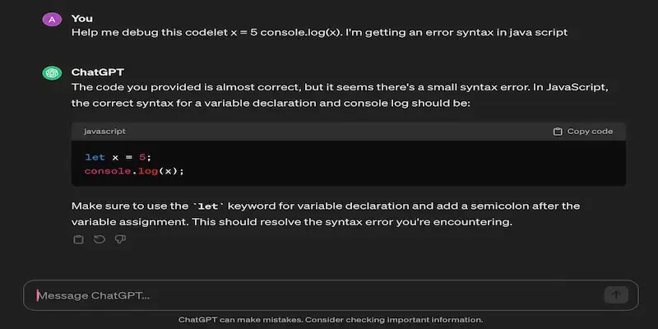Click the purple user avatar "A"
The width and height of the screenshot is (658, 329).
tap(52, 19)
